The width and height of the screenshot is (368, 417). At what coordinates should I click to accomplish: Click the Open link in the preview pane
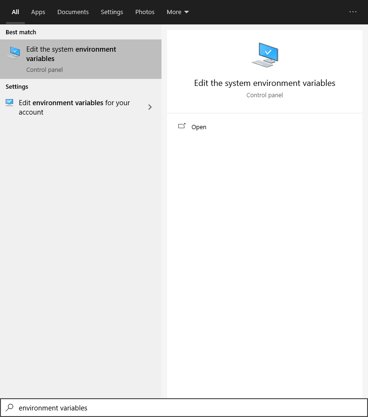199,127
